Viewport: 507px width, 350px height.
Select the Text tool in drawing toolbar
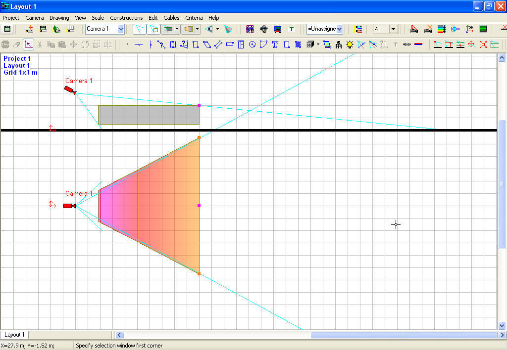[274, 44]
